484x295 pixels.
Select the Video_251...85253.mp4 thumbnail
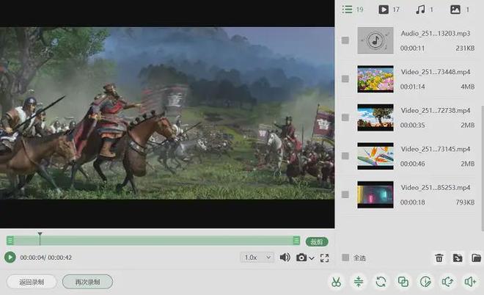pos(375,194)
